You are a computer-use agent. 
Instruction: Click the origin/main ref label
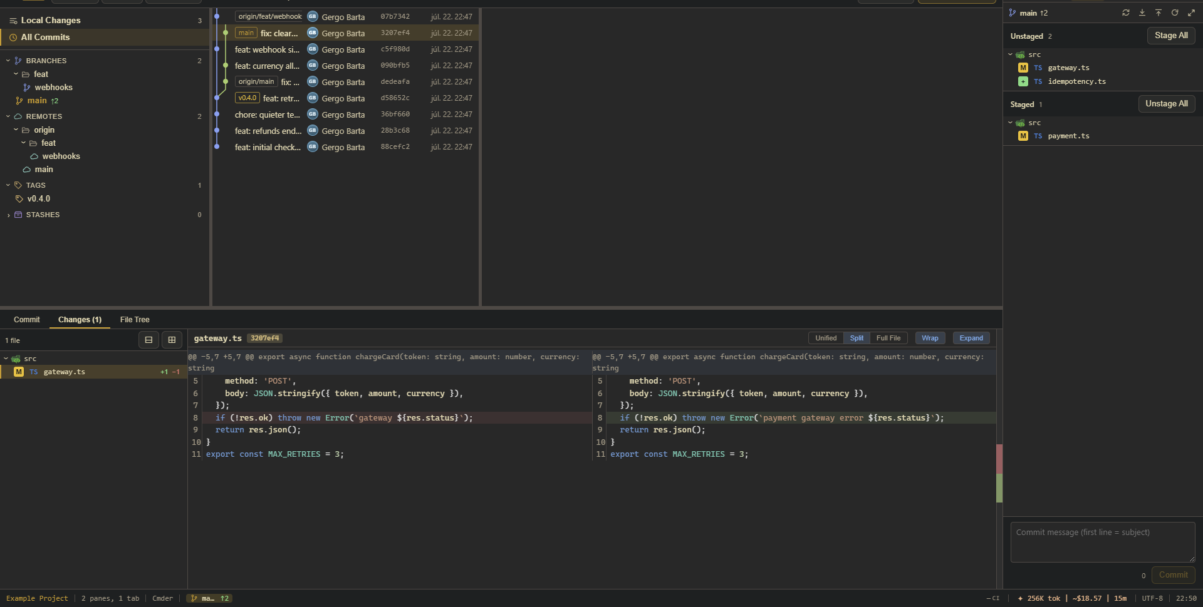[x=256, y=82]
